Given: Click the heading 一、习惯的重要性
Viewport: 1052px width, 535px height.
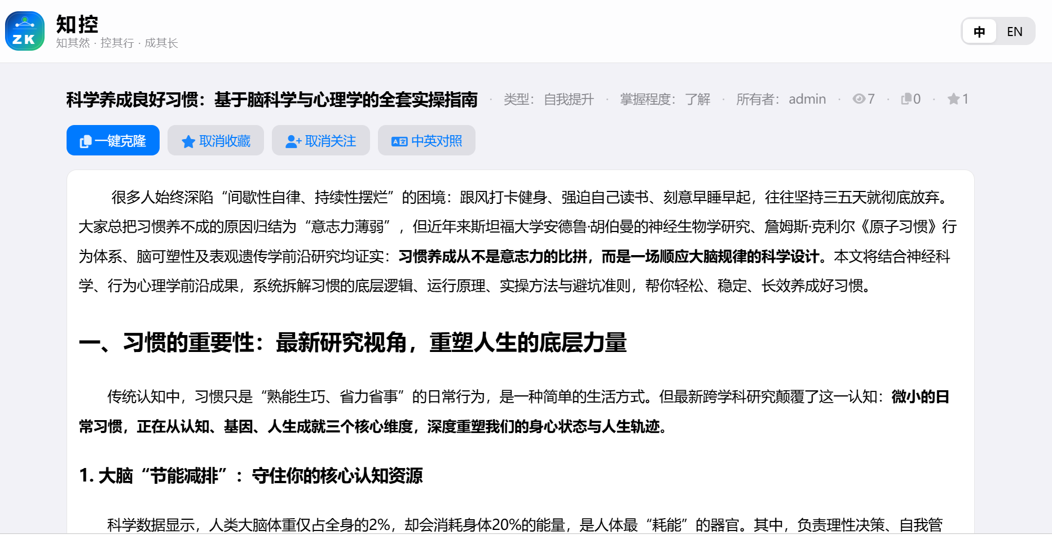Looking at the screenshot, I should point(353,342).
